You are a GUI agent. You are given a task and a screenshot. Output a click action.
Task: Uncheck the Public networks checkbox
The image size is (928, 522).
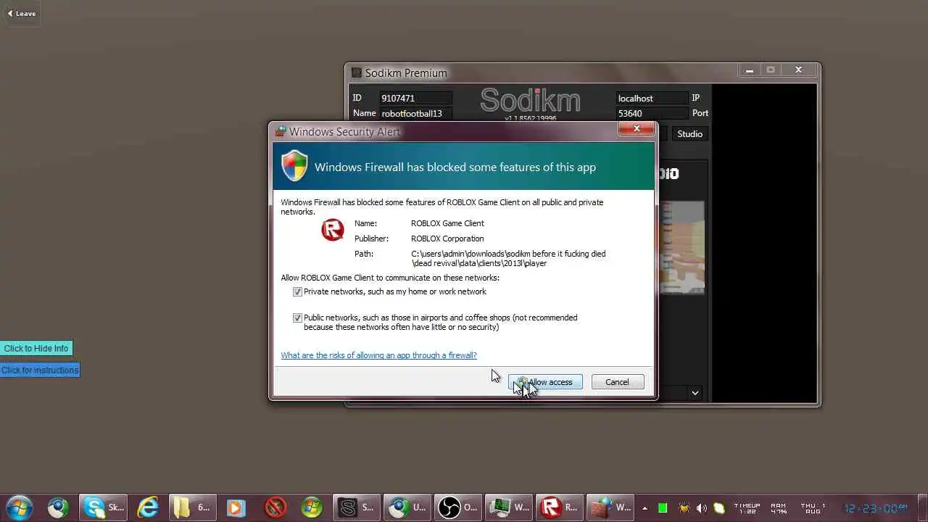(x=297, y=318)
